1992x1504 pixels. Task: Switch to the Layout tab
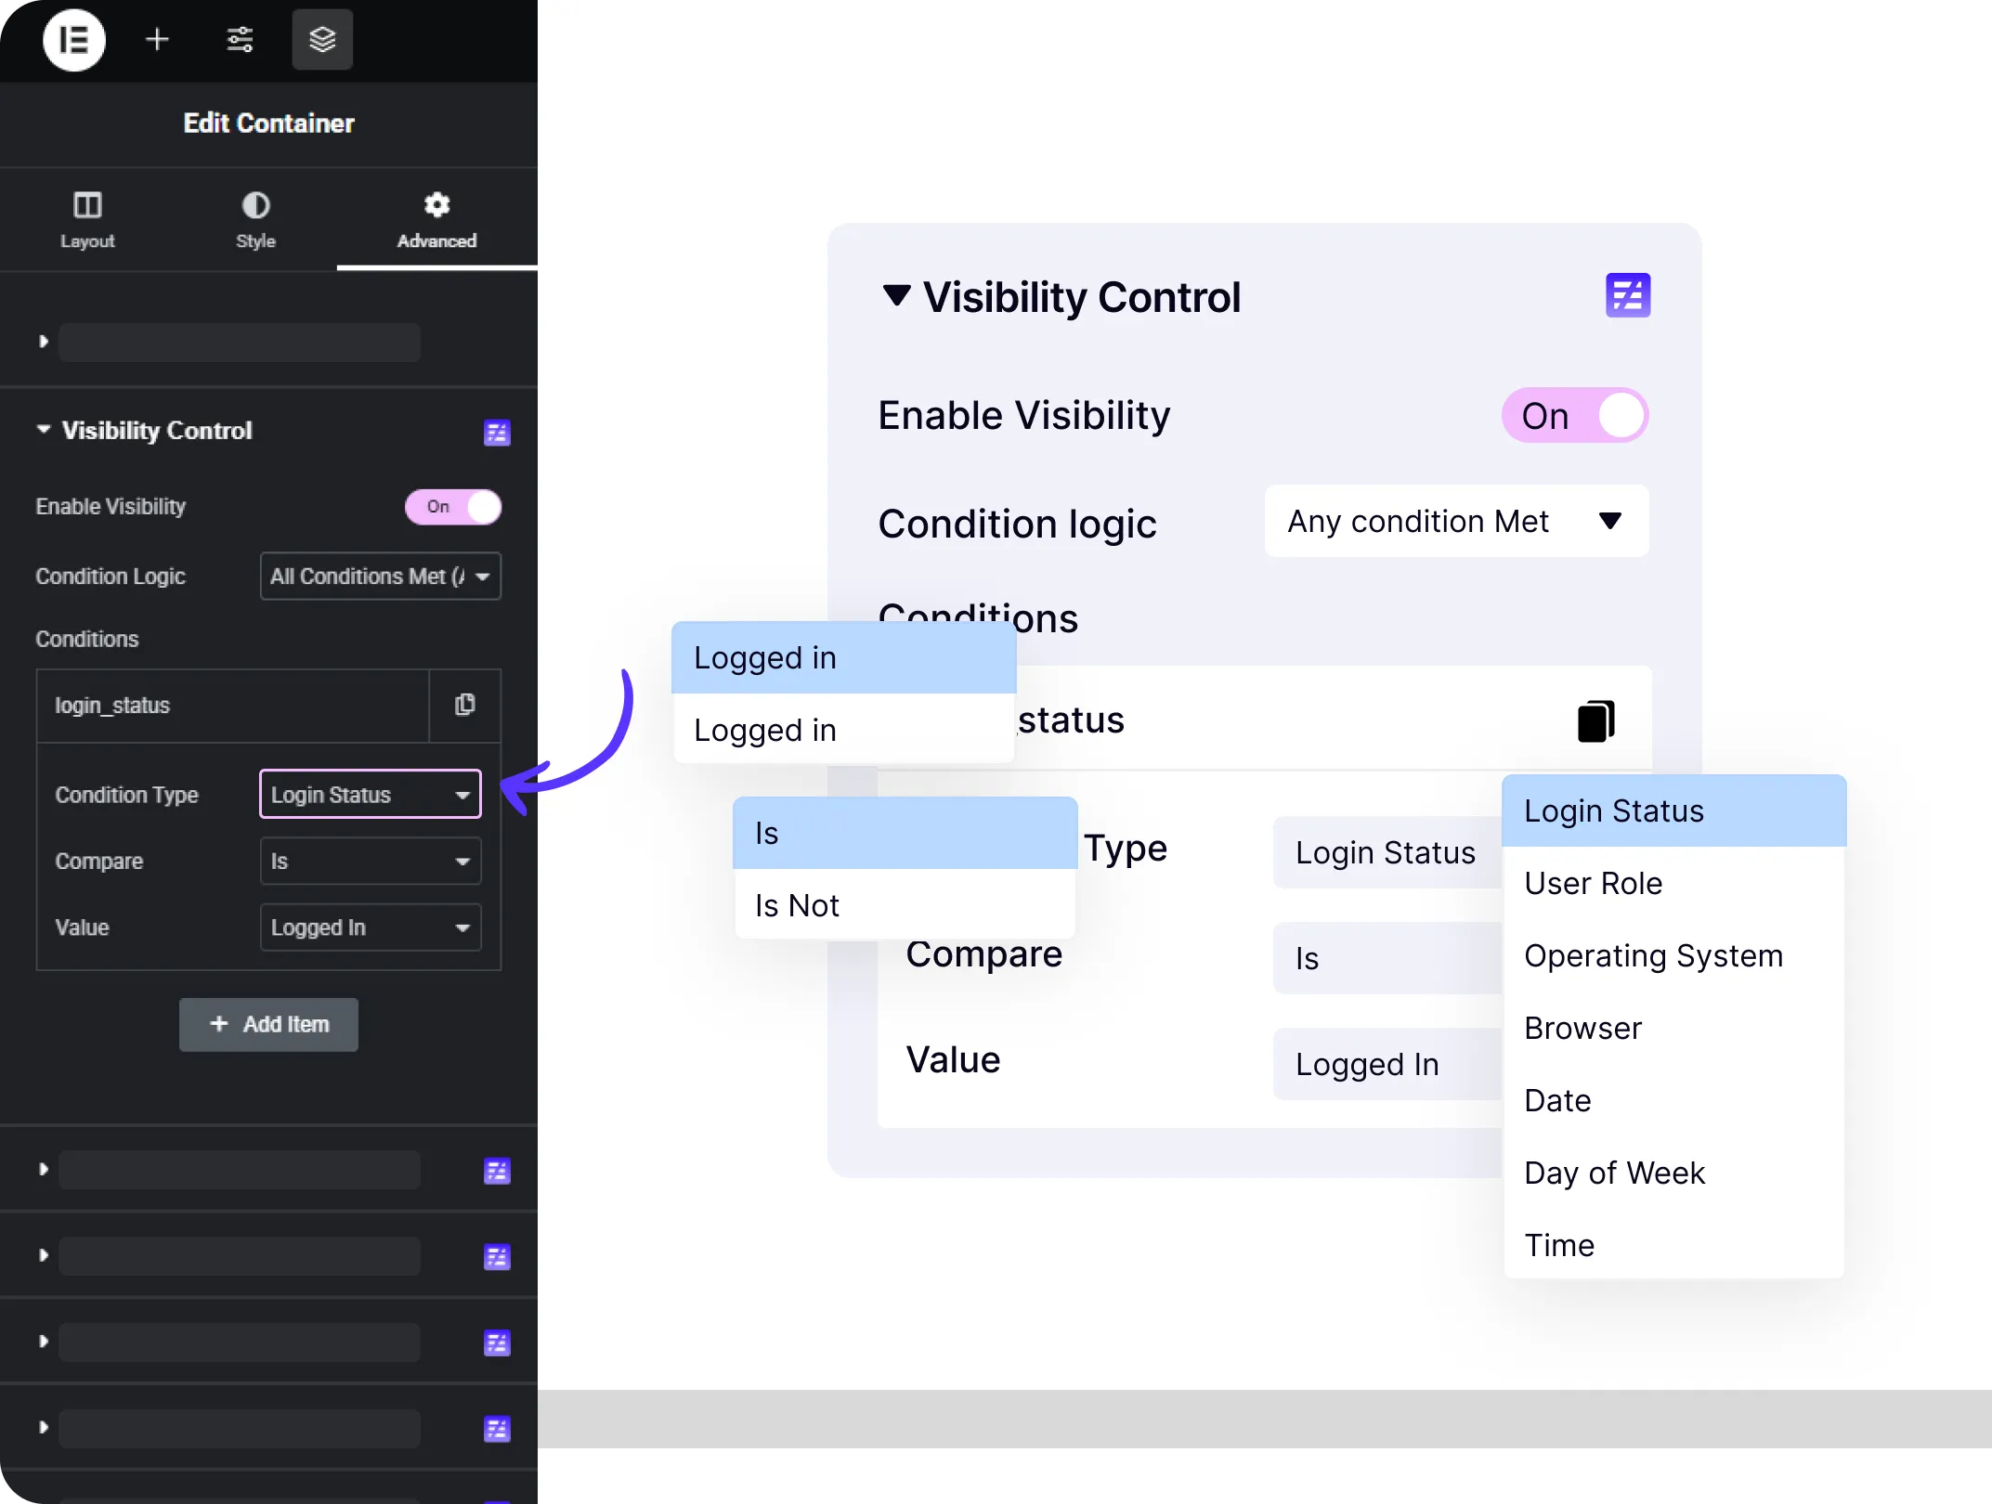pos(87,221)
